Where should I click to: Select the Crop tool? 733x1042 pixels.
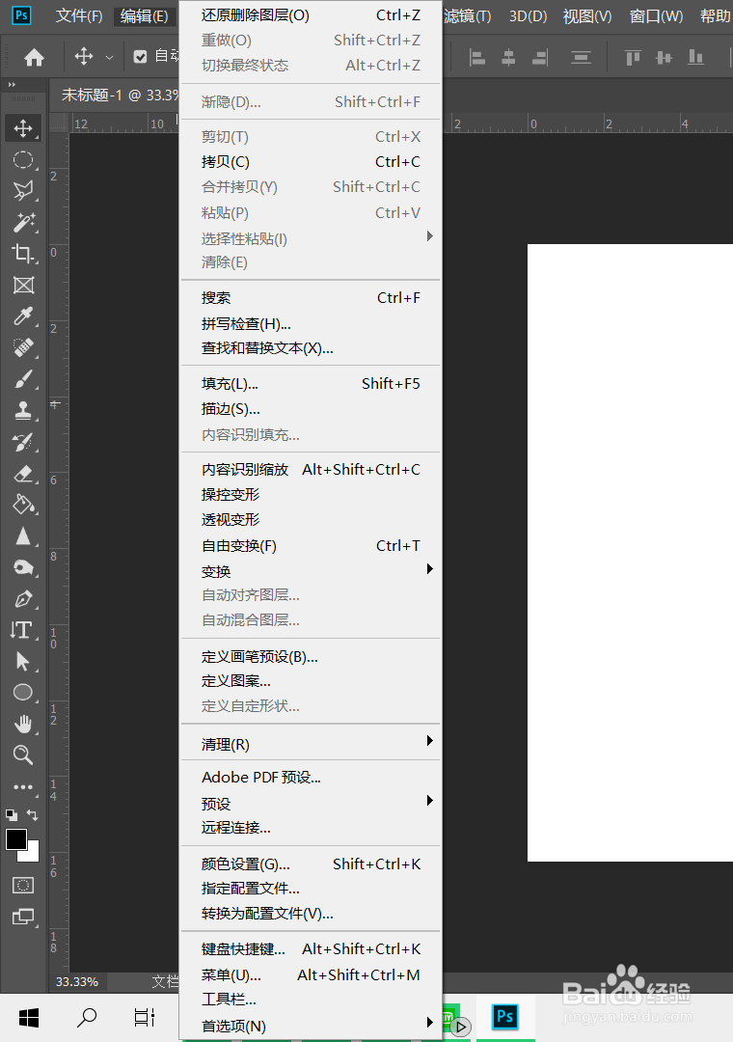23,253
